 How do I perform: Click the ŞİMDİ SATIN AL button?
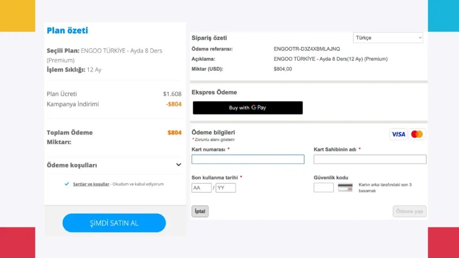(x=114, y=223)
